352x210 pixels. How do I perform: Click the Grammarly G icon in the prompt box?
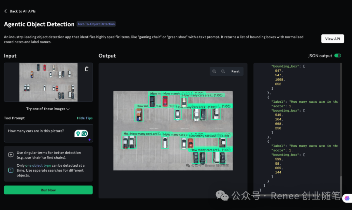click(x=85, y=133)
